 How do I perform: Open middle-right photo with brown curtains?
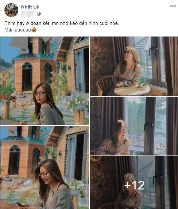(x=134, y=126)
